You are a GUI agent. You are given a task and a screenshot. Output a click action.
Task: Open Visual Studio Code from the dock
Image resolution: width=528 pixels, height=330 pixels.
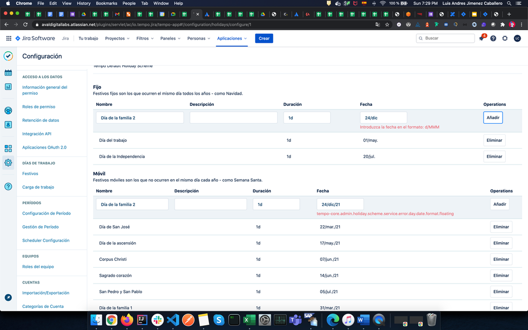(x=173, y=319)
